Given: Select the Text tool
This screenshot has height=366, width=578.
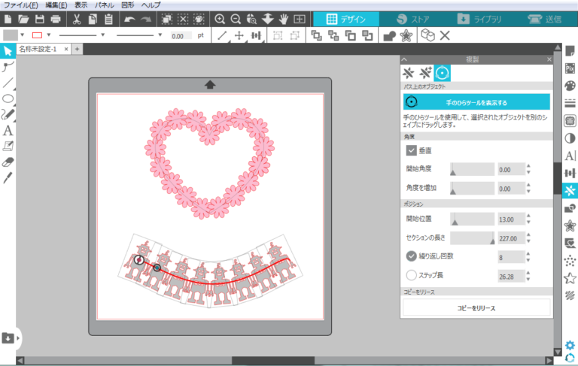Looking at the screenshot, I should click(8, 130).
